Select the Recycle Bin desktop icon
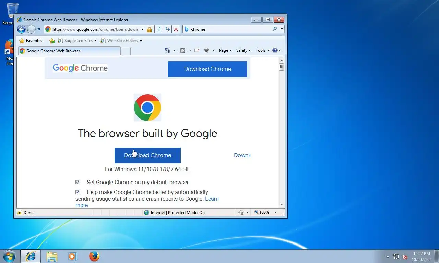The height and width of the screenshot is (263, 439). point(12,14)
